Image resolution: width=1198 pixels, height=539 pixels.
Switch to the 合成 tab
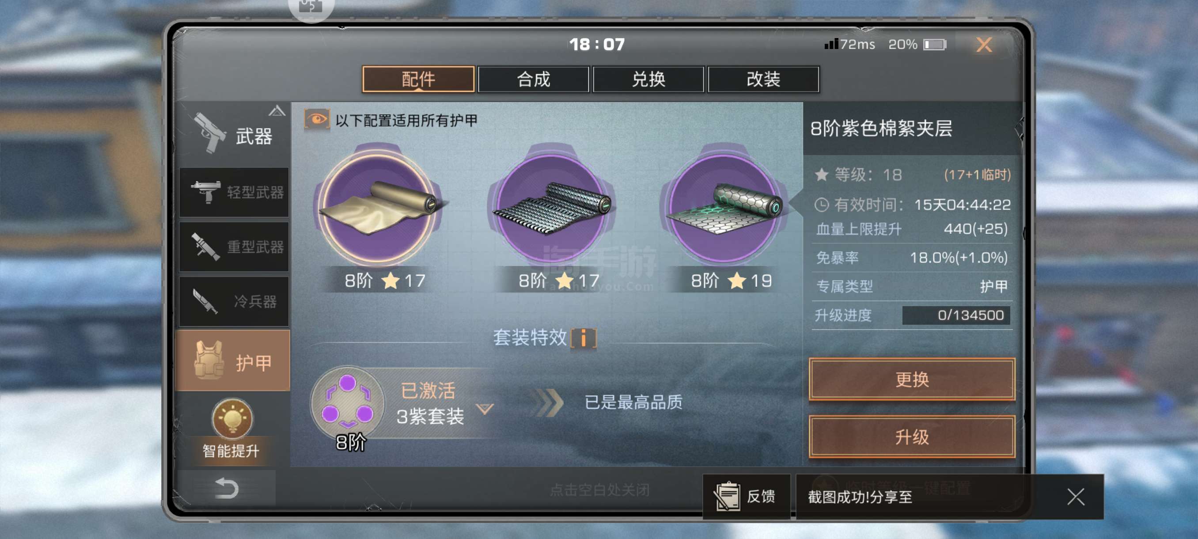click(533, 79)
